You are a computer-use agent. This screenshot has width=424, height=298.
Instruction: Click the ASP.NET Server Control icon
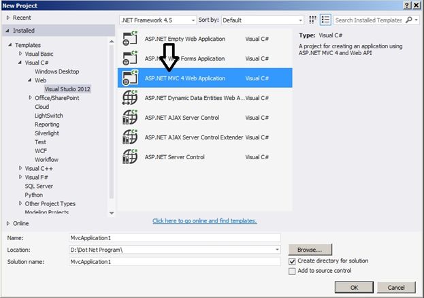[130, 157]
